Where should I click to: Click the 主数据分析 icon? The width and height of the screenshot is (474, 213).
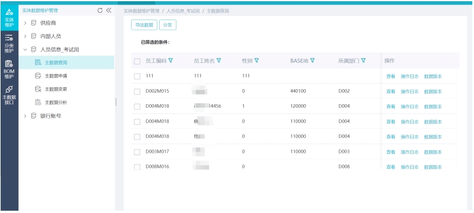[x=38, y=102]
